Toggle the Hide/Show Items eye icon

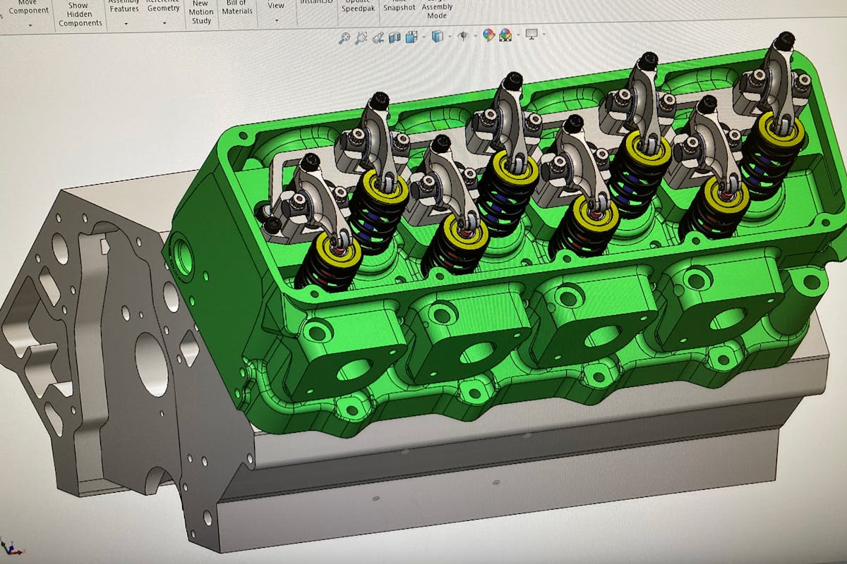point(463,36)
